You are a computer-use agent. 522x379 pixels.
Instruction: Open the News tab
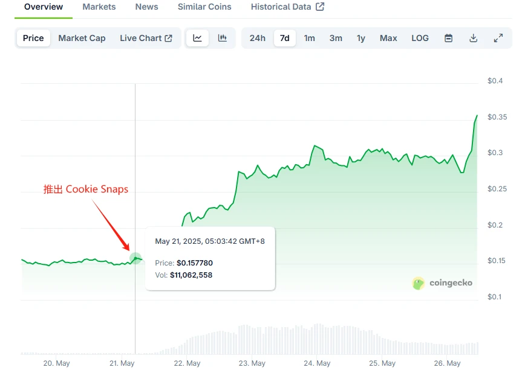click(146, 7)
